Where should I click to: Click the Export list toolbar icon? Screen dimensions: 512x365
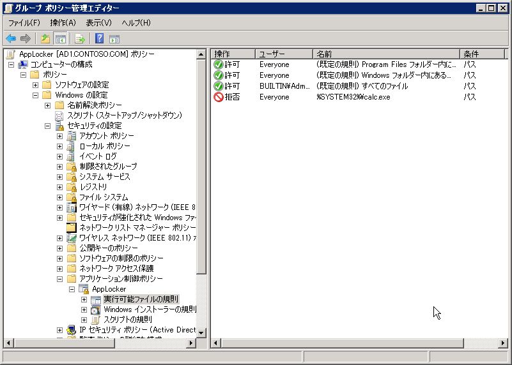coord(80,39)
